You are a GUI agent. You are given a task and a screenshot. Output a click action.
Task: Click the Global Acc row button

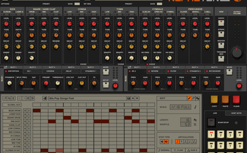click(x=12, y=105)
